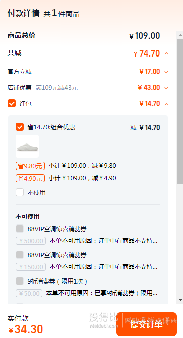Click the scrollbar down arrow
The image size is (183, 338).
pos(180,300)
